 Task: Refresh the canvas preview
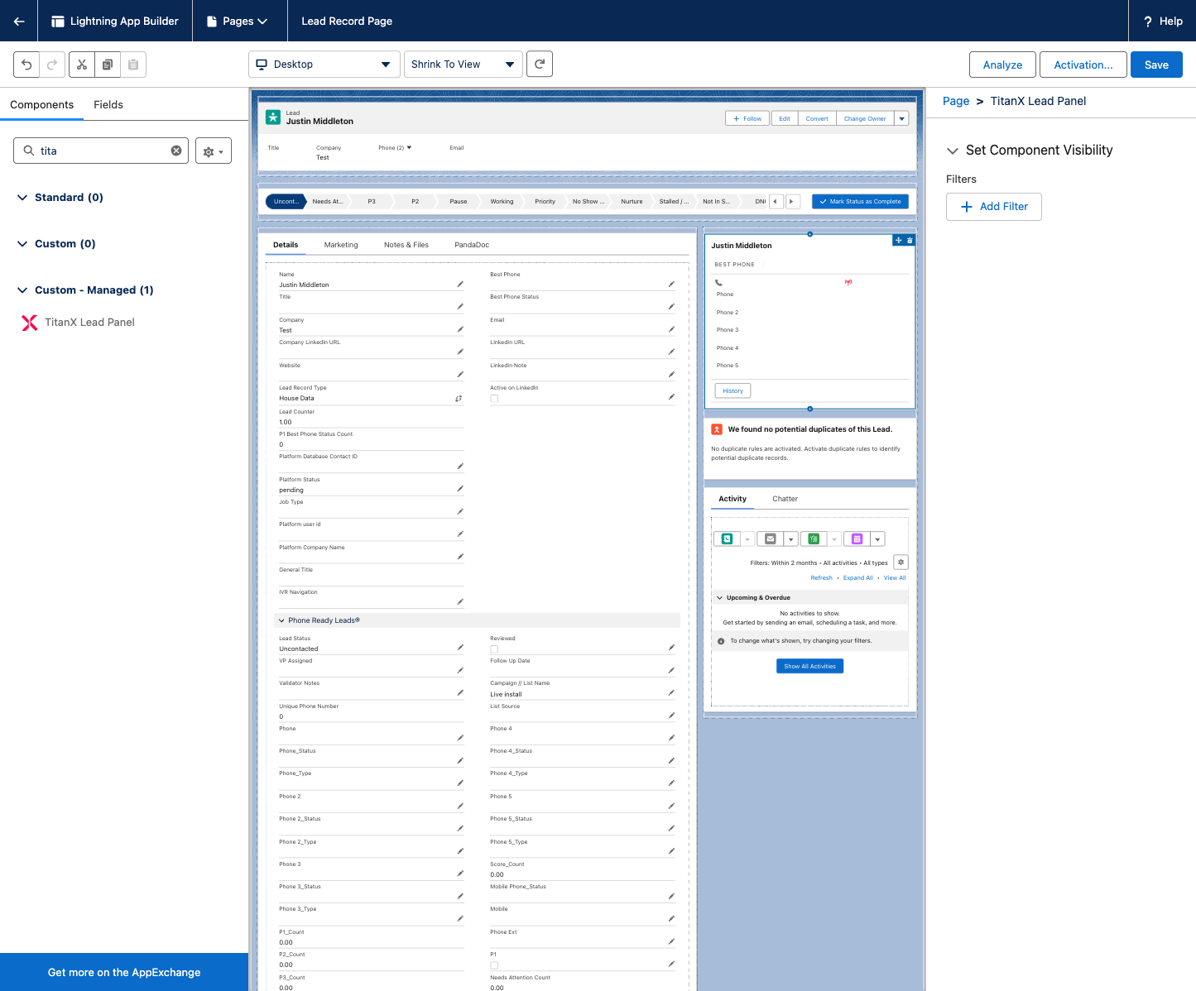[540, 65]
